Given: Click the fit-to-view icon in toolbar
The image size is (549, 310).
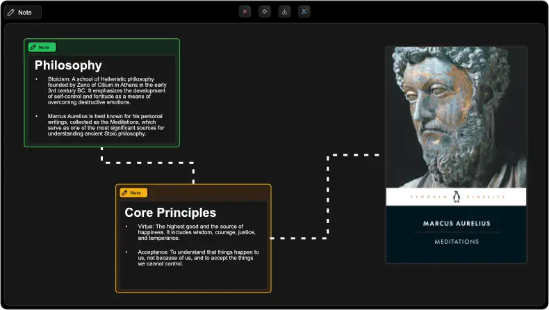Looking at the screenshot, I should (x=304, y=12).
